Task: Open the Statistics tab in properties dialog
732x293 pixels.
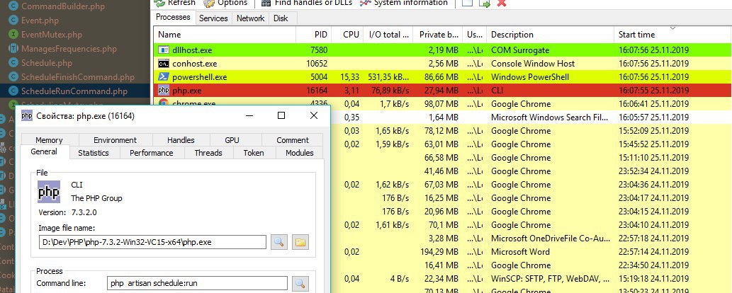Action: [94, 153]
